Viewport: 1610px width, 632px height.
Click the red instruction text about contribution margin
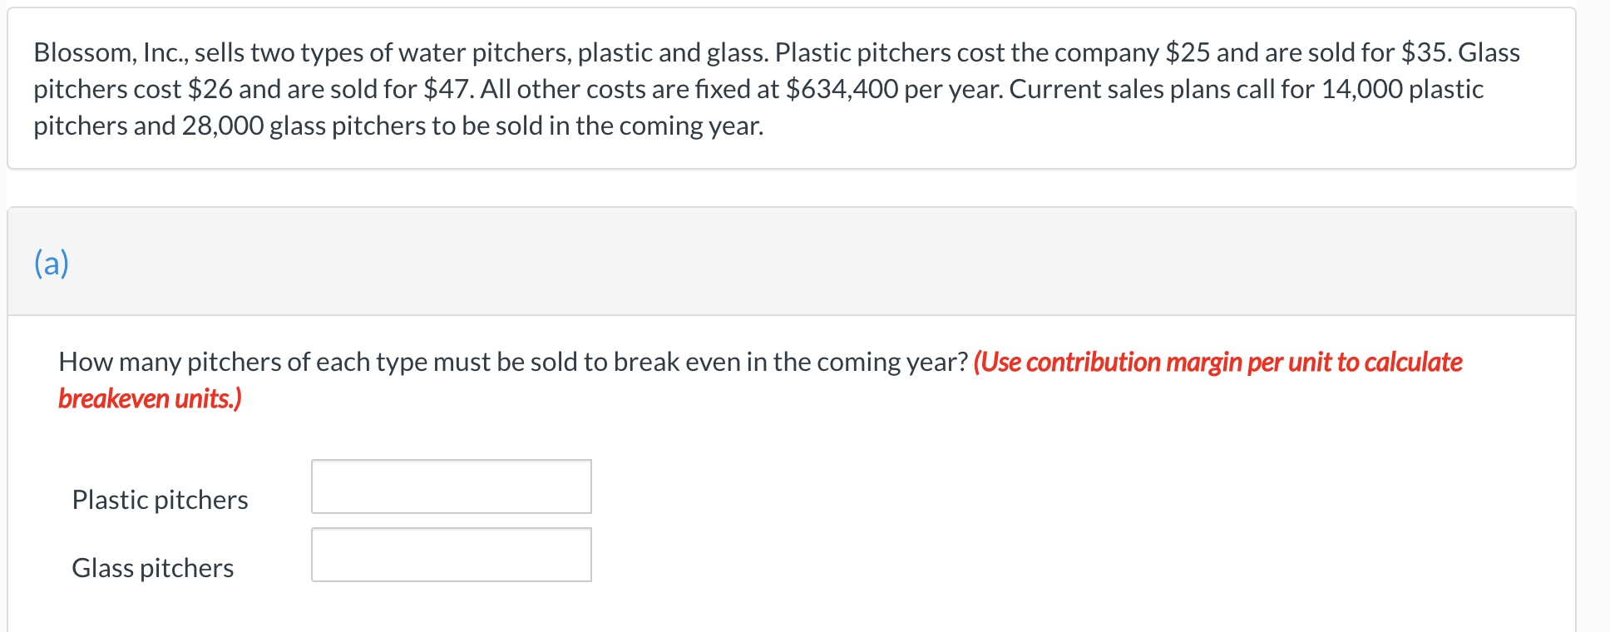tap(1219, 363)
